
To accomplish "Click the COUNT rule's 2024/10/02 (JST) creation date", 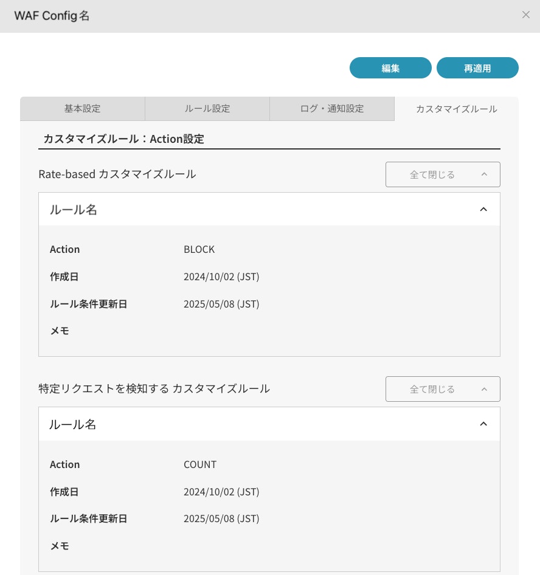I will [221, 492].
